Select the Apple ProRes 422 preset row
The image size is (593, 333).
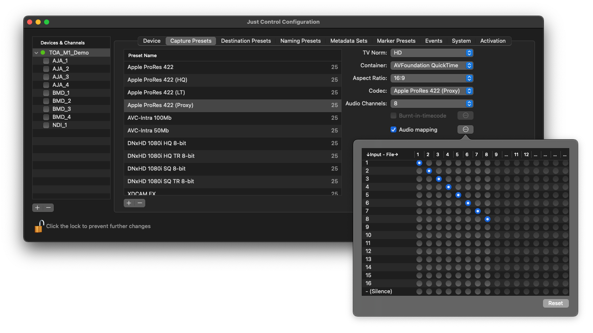click(x=233, y=67)
